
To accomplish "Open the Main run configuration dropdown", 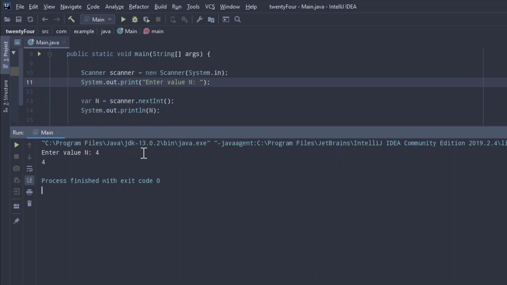I will pos(98,19).
